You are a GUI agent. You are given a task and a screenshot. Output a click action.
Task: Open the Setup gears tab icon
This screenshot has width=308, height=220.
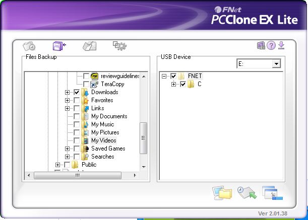coord(119,46)
